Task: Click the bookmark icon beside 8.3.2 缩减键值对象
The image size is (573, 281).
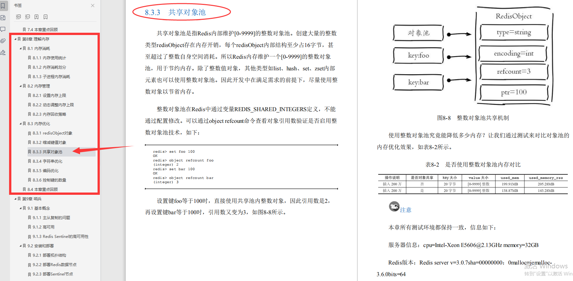Action: pos(29,142)
